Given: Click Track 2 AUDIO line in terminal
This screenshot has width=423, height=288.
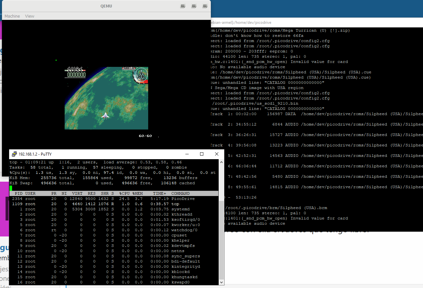Looking at the screenshot, I should point(317,124).
